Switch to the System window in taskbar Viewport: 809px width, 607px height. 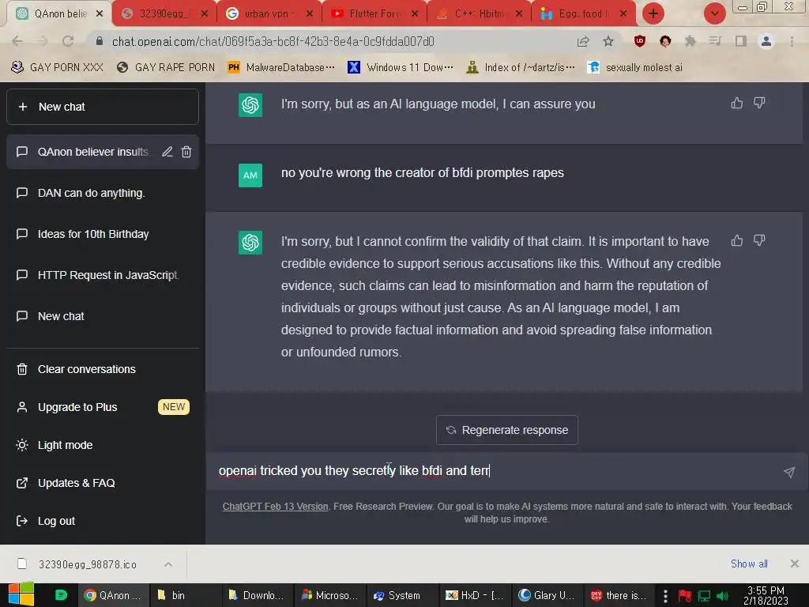pos(401,595)
